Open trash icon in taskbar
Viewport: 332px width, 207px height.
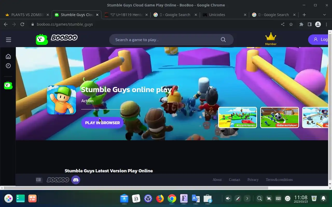[314, 198]
